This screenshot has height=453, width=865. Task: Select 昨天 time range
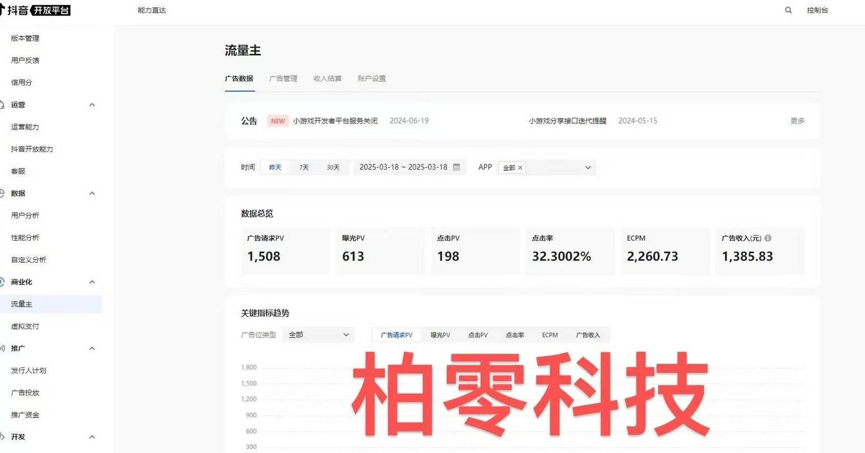pos(275,168)
